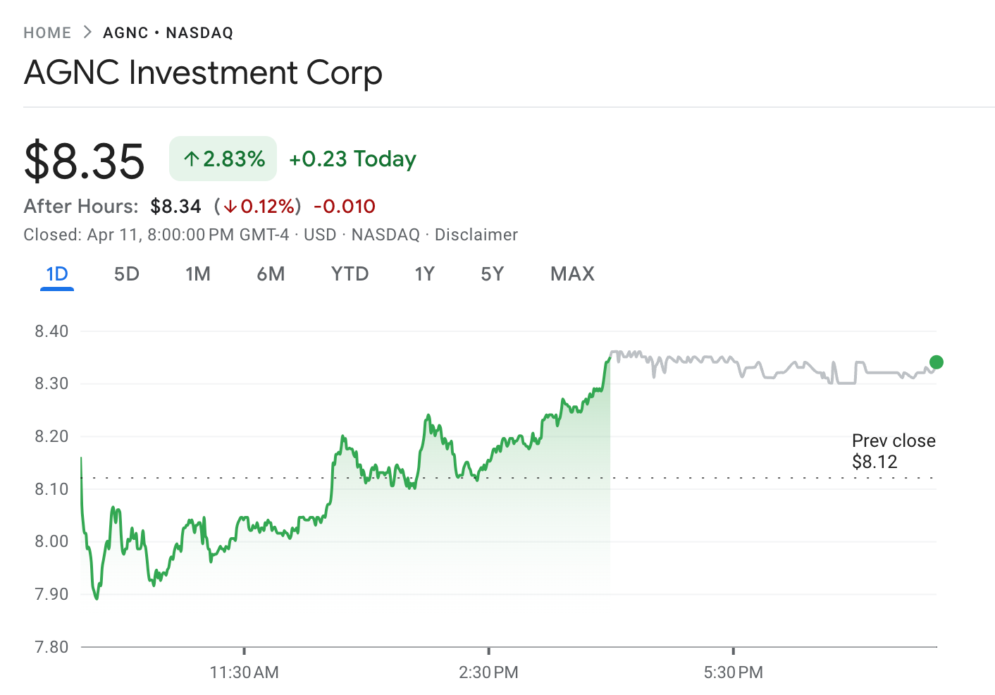995x695 pixels.
Task: Show the 6M chart range
Action: [x=271, y=273]
